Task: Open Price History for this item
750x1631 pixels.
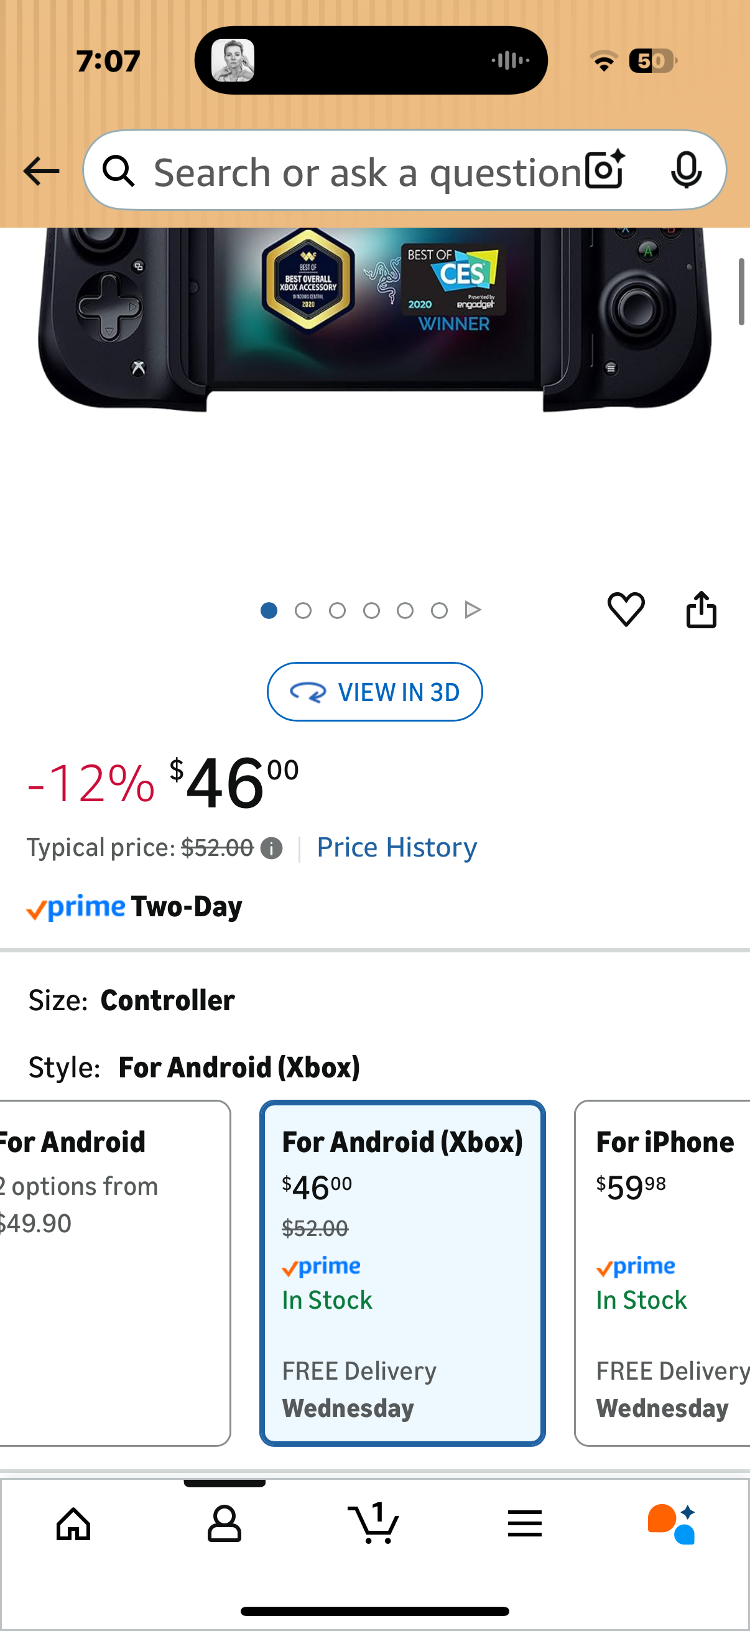Action: click(x=397, y=847)
